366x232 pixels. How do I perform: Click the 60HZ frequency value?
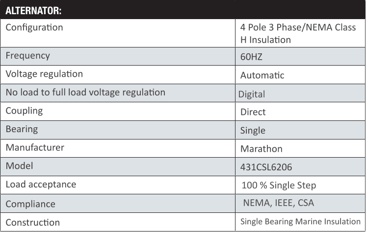pyautogui.click(x=251, y=57)
